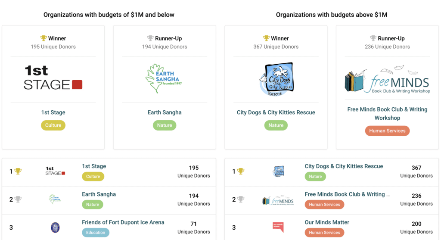Click '367 Unique Donors' text on winner card

pyautogui.click(x=276, y=47)
